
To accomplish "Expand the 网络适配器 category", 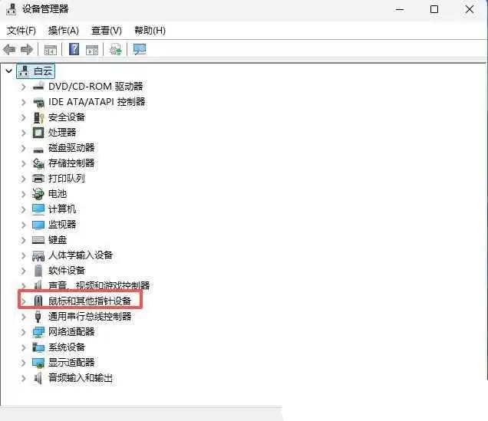I will point(23,332).
